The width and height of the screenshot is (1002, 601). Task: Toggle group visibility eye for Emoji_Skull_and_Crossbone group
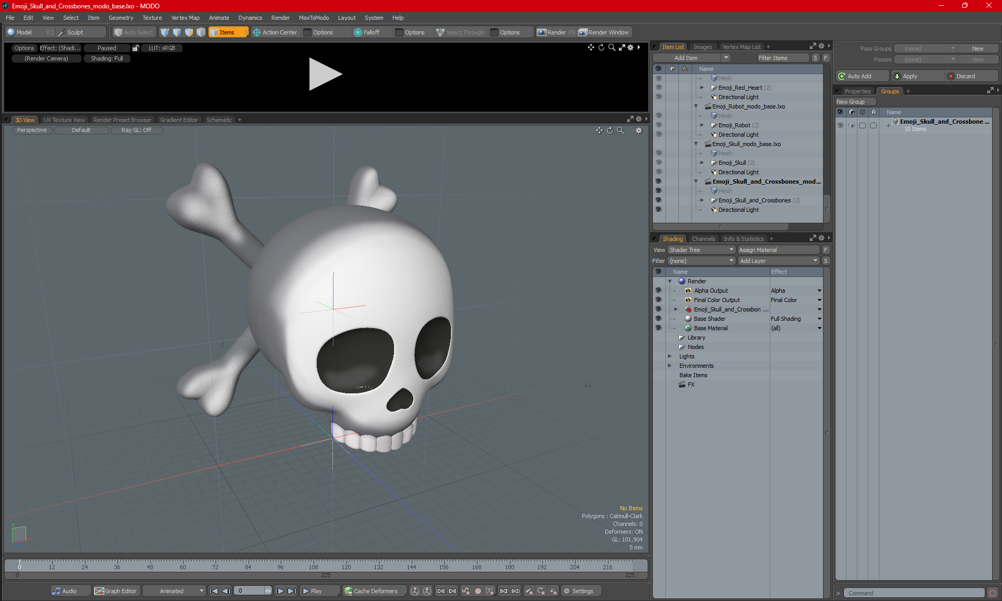840,125
